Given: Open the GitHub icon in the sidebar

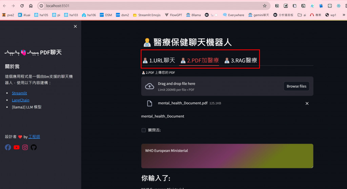Looking at the screenshot, I should 34,147.
